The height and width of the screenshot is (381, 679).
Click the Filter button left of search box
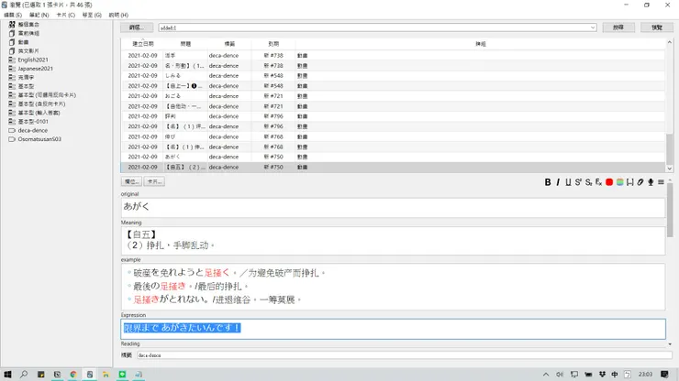point(137,27)
